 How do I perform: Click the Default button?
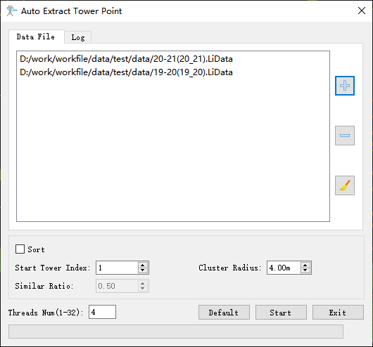pyautogui.click(x=224, y=313)
